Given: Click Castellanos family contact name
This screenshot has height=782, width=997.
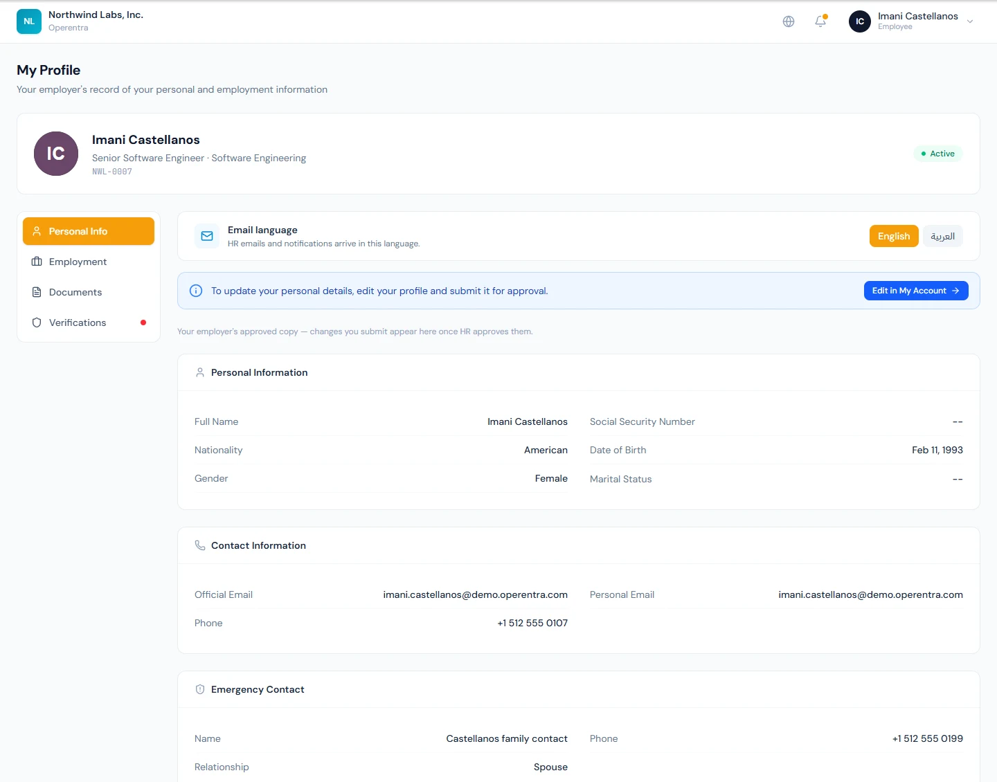Looking at the screenshot, I should [x=507, y=738].
